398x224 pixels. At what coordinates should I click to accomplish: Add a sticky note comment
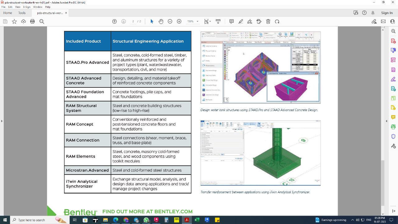[x=232, y=21]
